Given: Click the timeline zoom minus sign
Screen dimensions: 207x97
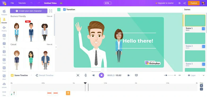Looking at the screenshot, I should (x=165, y=75).
